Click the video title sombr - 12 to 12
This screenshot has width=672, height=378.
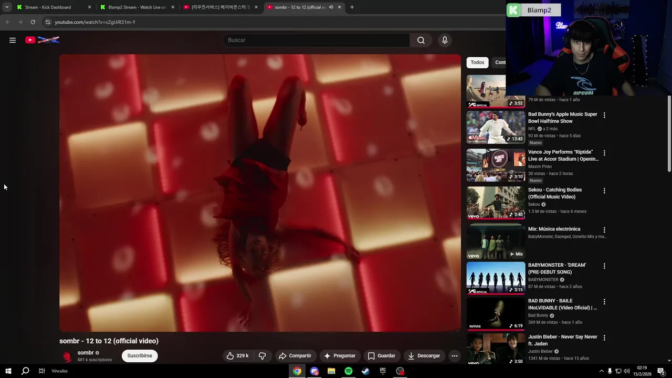109,341
